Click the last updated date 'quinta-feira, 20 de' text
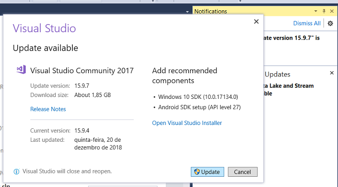Image resolution: width=338 pixels, height=187 pixels. (x=98, y=140)
